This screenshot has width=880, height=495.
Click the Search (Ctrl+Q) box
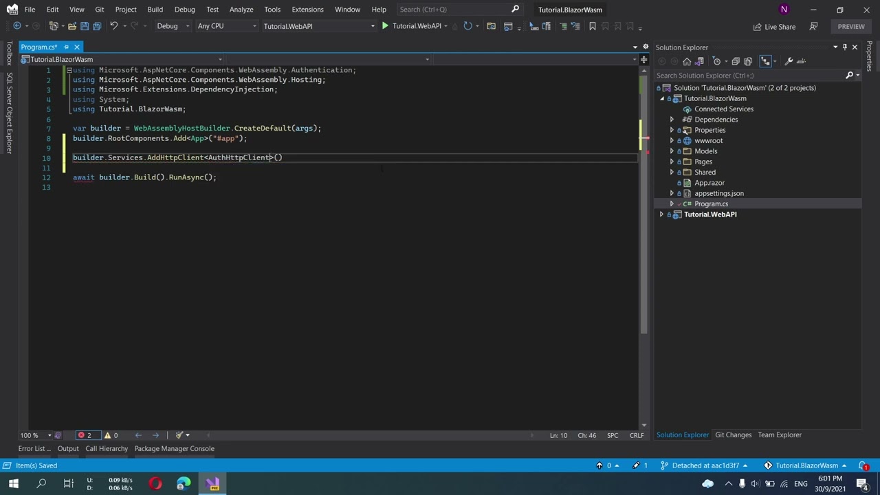[x=460, y=10]
